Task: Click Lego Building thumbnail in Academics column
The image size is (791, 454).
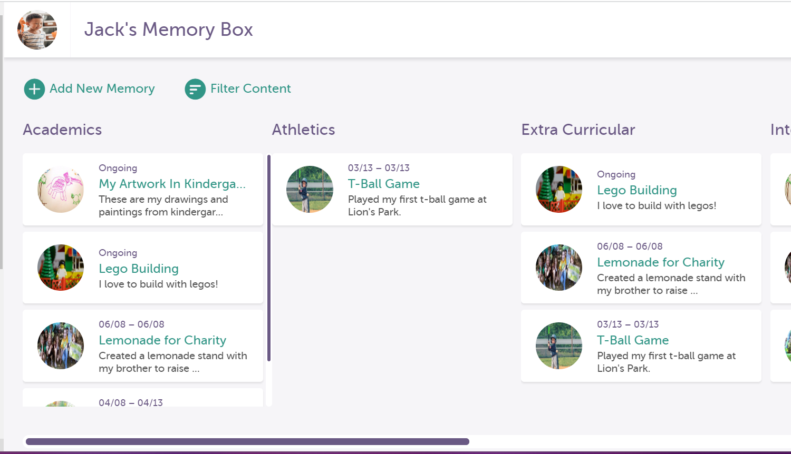Action: [x=61, y=268]
